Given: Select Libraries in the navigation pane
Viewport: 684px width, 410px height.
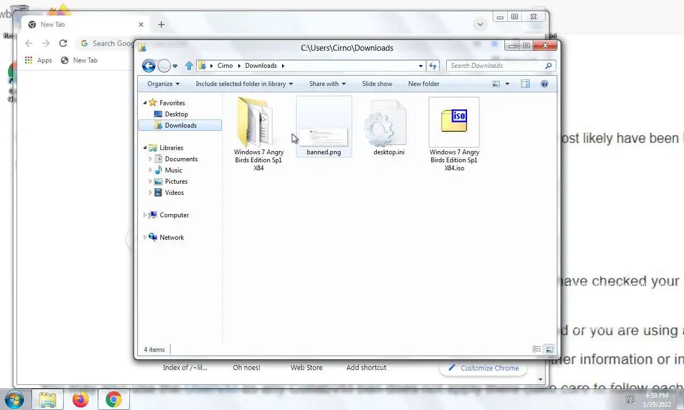Looking at the screenshot, I should 171,147.
